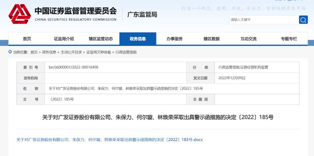This screenshot has height=156, width=314.
Task: Select the 政务信息 navigation tab
Action: (x=138, y=39)
